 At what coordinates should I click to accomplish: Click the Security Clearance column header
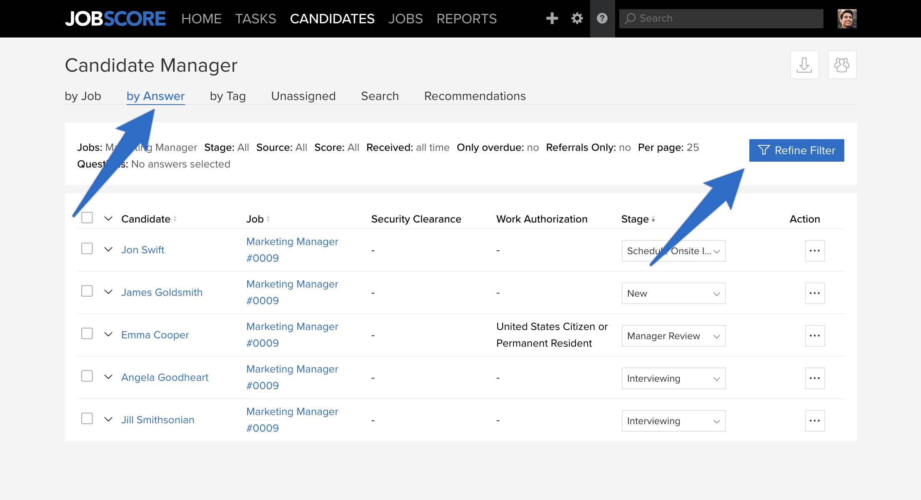coord(416,219)
